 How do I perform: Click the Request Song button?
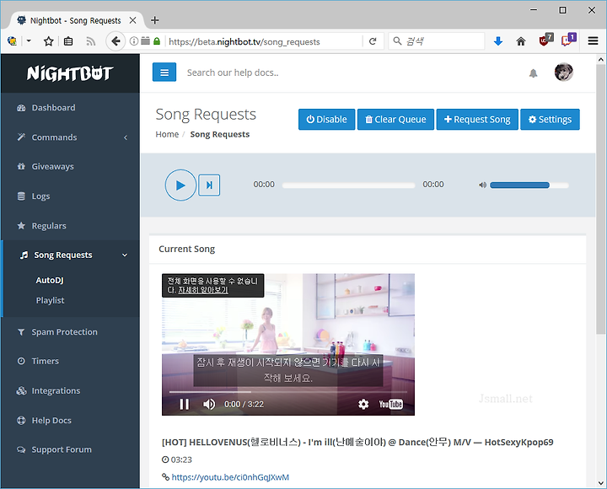pyautogui.click(x=477, y=119)
